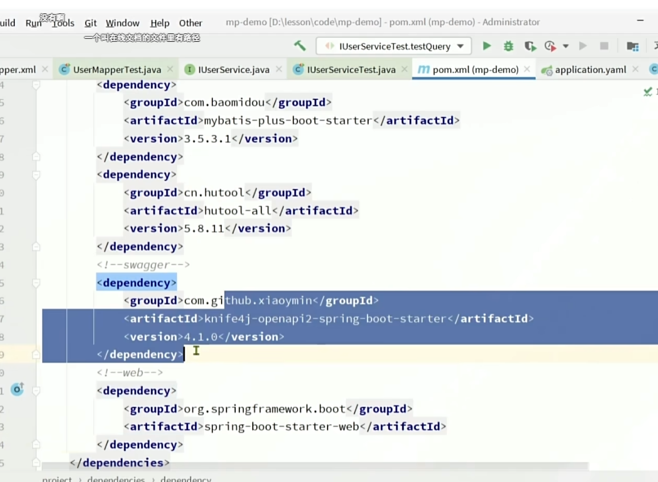Switch to the IUserService.java tab

[233, 69]
